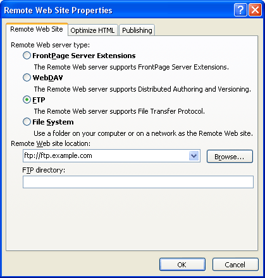
Task: Close the Remote Web Site Properties dialog
Action: pos(255,9)
